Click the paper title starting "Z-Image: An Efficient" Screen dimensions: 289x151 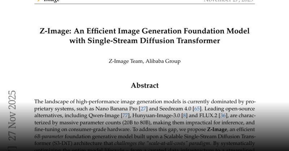[x=144, y=31]
